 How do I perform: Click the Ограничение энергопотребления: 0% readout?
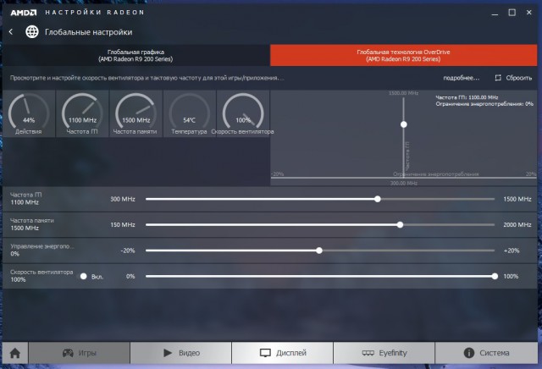[x=484, y=103]
